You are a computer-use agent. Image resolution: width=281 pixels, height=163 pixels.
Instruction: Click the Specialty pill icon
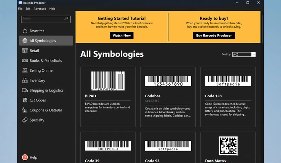pos(25,120)
